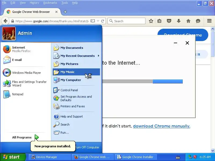Open Help and Support

76,116
